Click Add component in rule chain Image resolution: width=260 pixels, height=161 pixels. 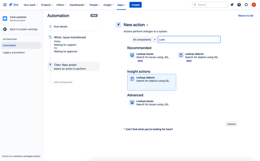[63, 82]
